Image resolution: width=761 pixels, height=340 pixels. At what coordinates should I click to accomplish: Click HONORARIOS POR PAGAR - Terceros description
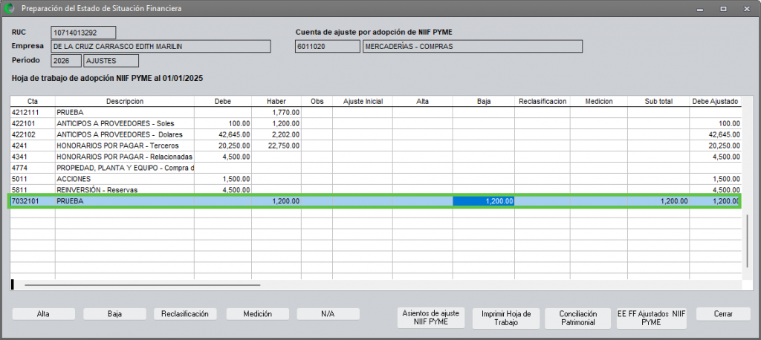click(x=125, y=146)
